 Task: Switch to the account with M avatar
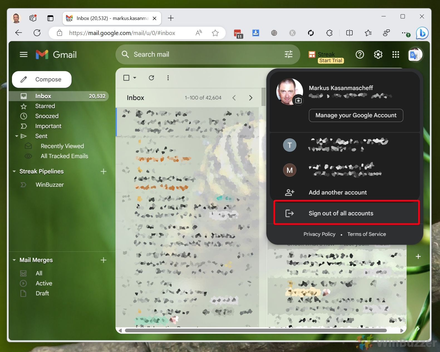point(345,170)
